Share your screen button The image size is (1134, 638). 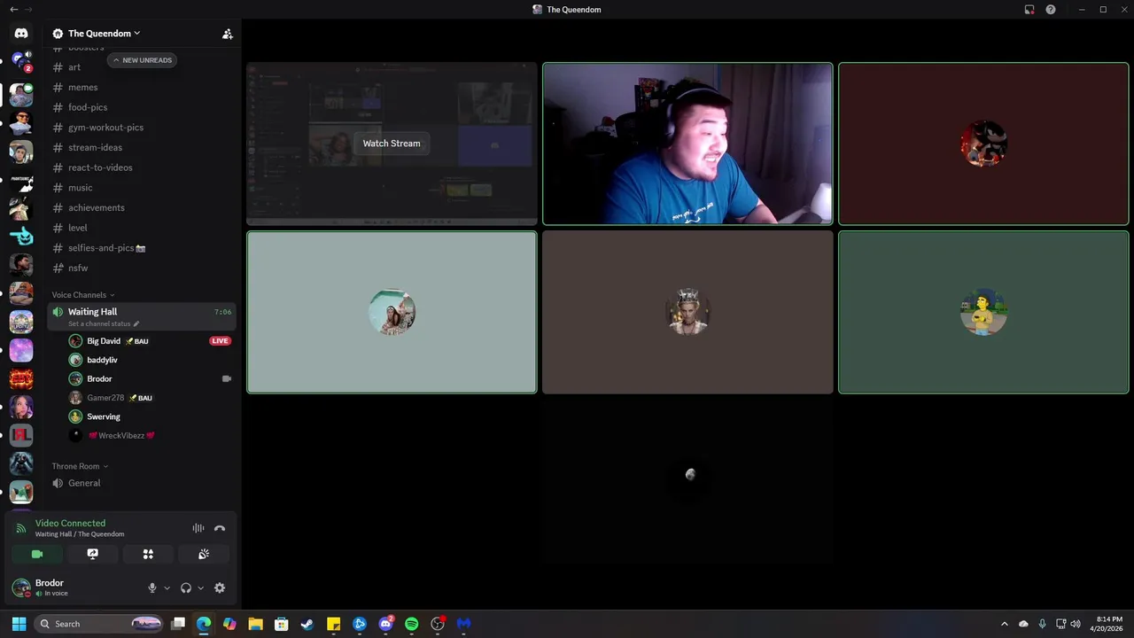(92, 554)
